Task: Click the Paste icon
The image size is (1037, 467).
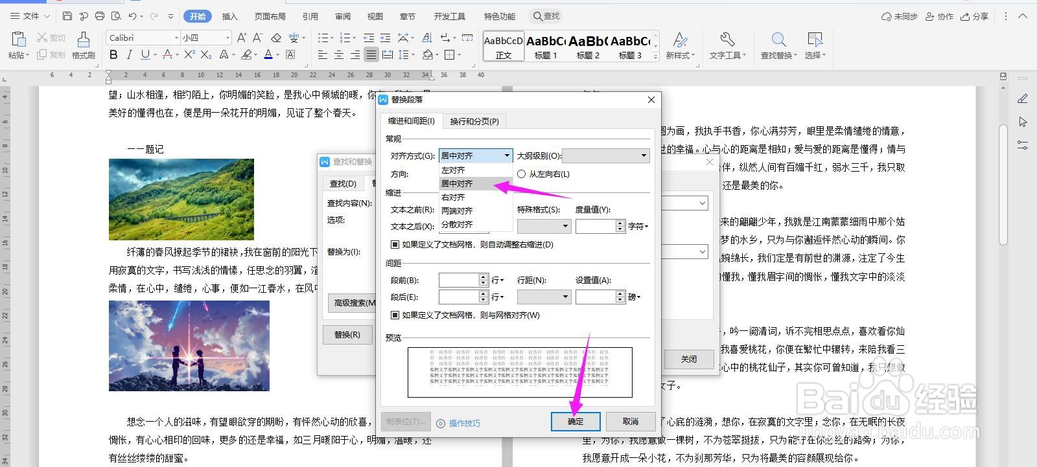Action: pos(17,39)
